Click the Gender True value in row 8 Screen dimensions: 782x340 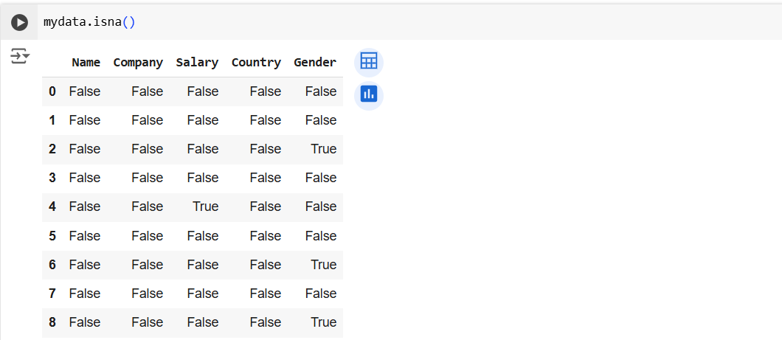(323, 322)
